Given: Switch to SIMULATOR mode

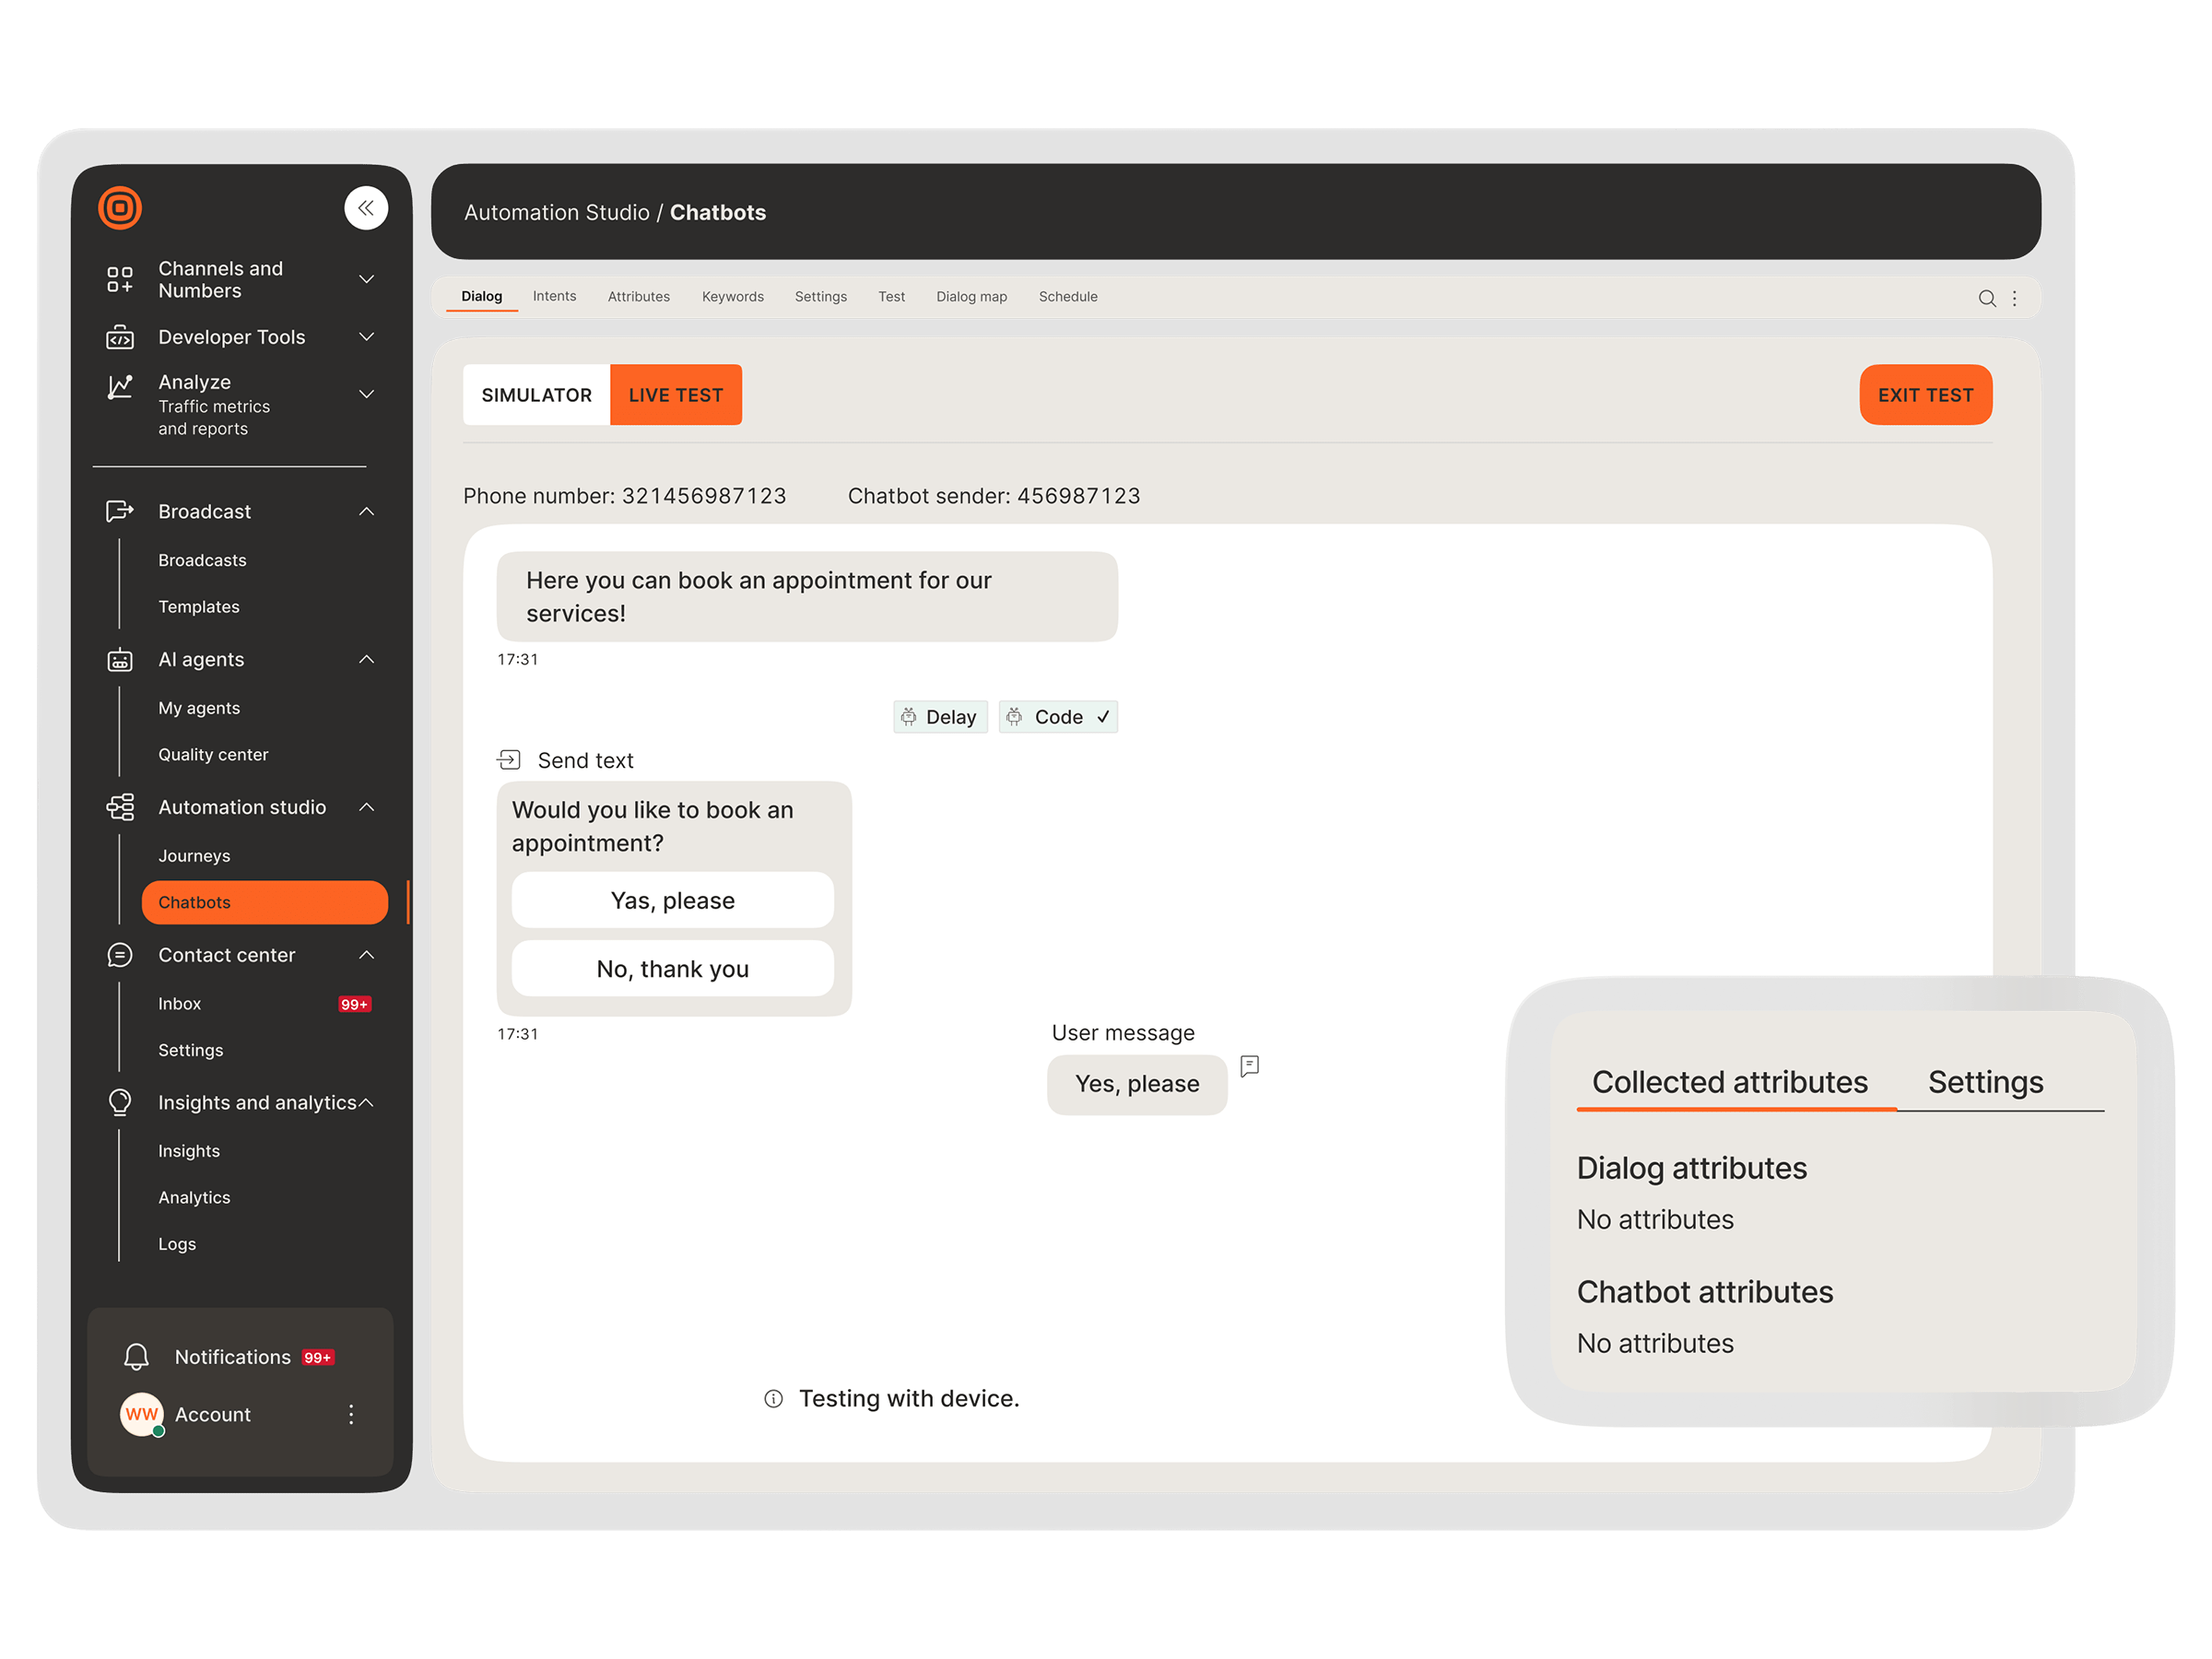Looking at the screenshot, I should tap(536, 395).
